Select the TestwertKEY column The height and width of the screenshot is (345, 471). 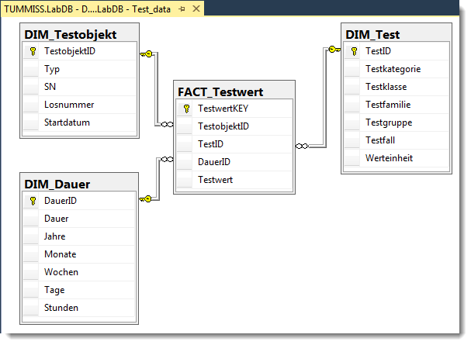click(x=234, y=109)
